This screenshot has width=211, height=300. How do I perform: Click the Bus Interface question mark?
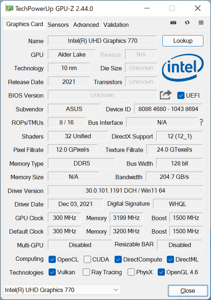point(201,122)
